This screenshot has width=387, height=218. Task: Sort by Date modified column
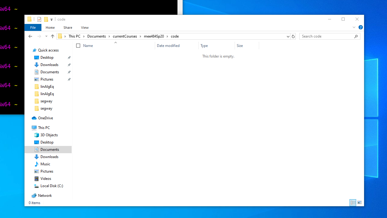click(x=168, y=46)
